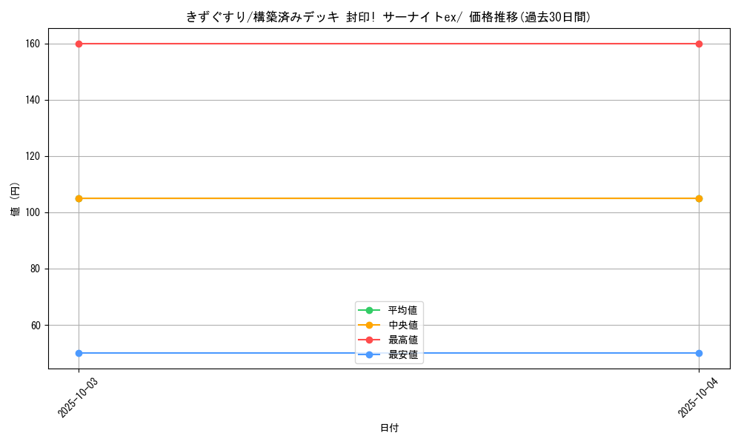
Task: Click the 値 (円) y-axis label
Action: (x=16, y=198)
